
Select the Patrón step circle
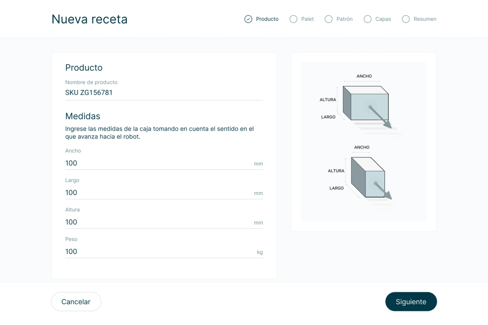click(329, 19)
